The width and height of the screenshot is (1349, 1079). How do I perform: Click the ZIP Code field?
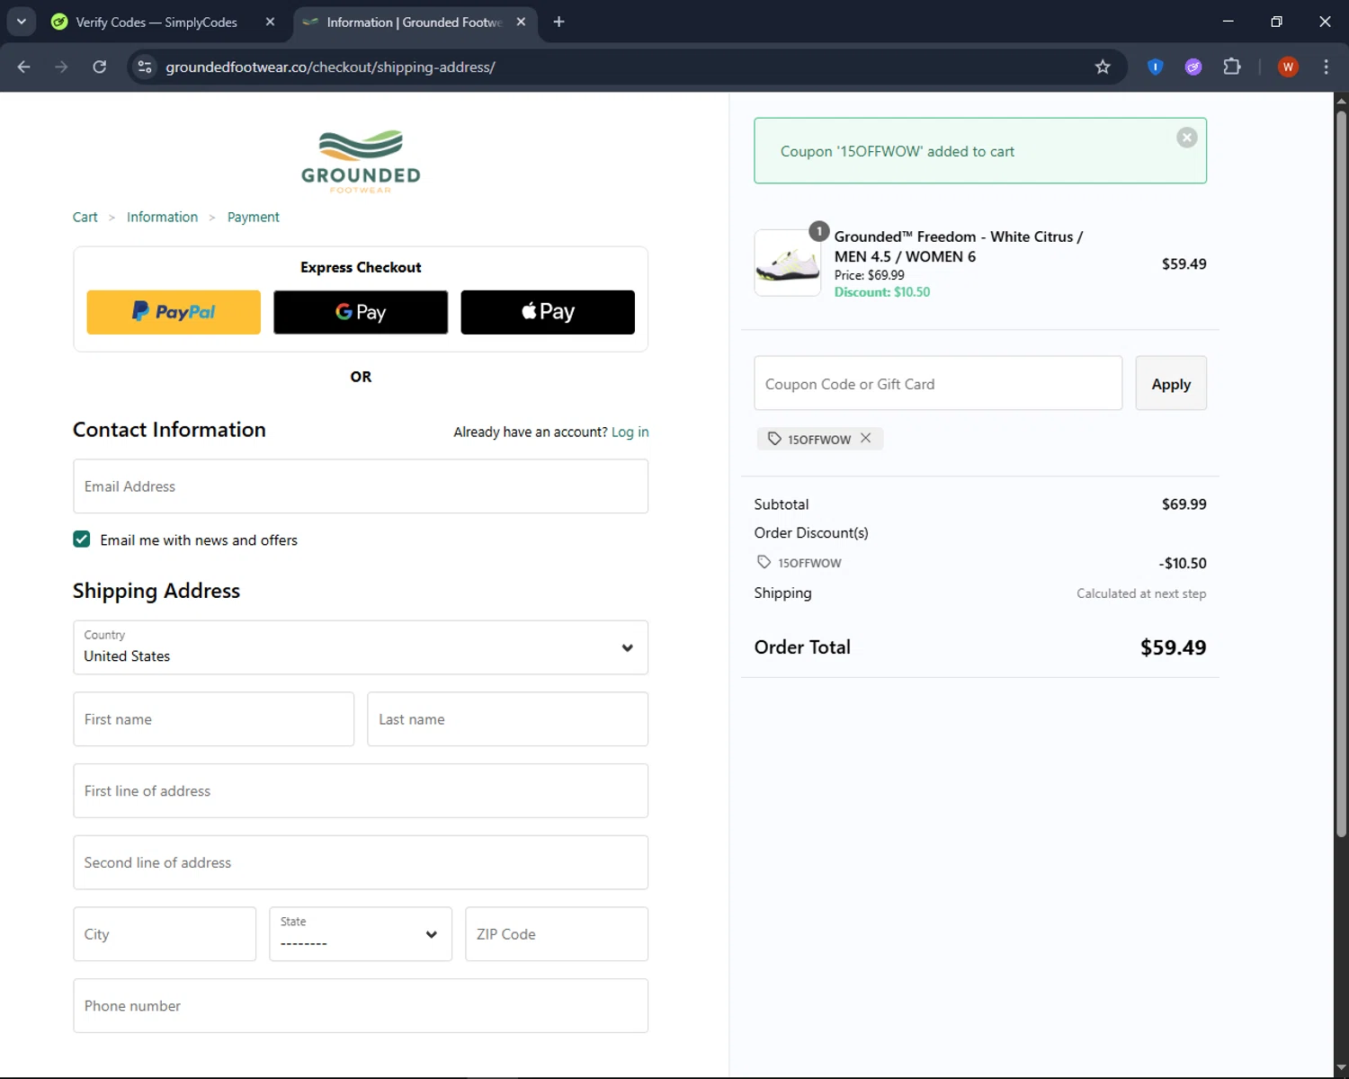coord(557,934)
